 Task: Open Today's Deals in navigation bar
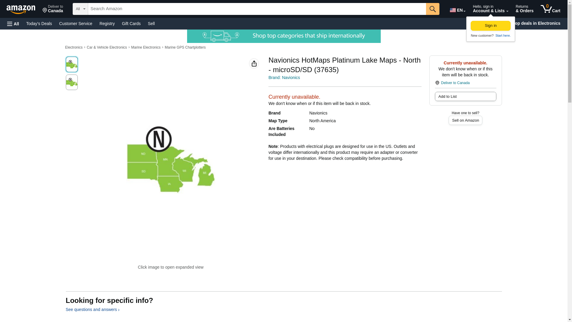tap(39, 24)
